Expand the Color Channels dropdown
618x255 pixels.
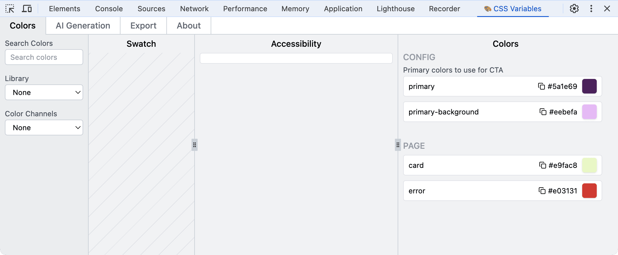44,127
